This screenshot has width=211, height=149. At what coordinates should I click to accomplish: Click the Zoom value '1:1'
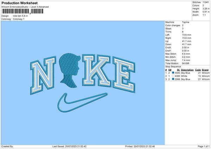204,15
